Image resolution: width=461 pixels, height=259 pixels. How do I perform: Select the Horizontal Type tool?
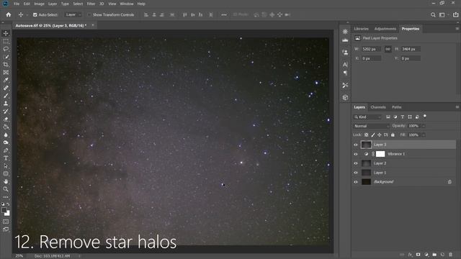point(6,158)
